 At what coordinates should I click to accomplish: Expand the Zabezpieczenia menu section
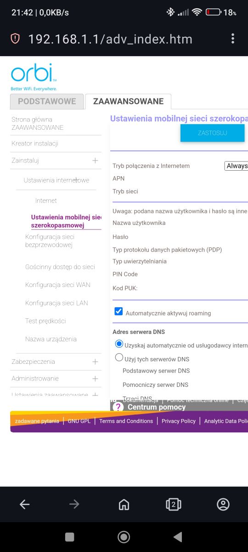95,362
